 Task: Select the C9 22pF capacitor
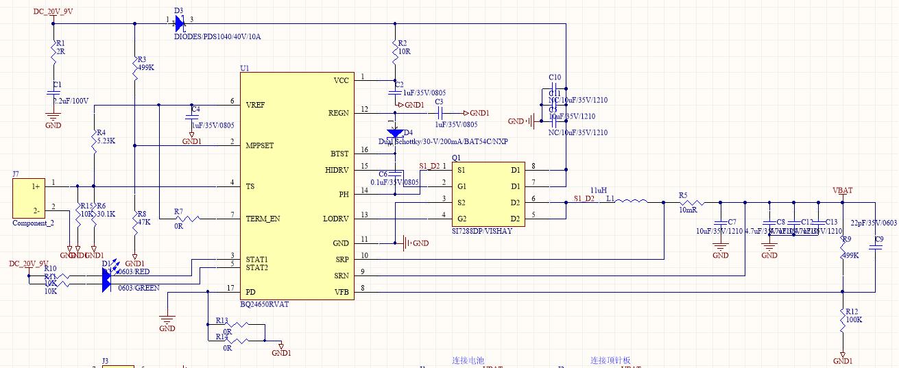pyautogui.click(x=876, y=248)
